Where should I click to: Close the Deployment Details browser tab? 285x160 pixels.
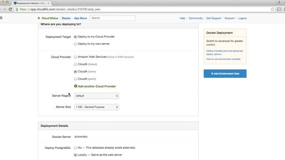click(49, 3)
